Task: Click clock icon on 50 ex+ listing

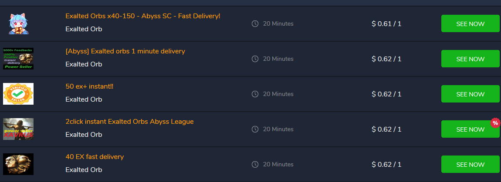Action: [x=255, y=94]
